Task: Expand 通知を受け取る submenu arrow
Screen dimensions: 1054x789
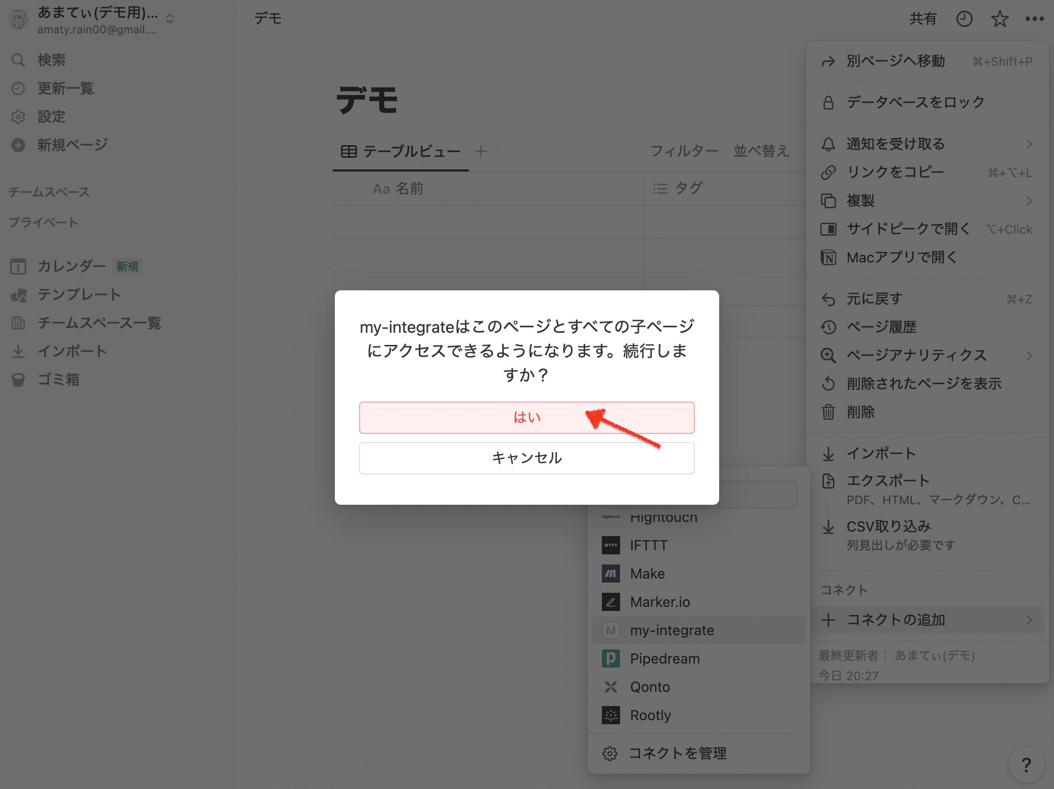Action: tap(1029, 144)
